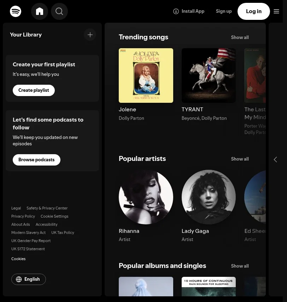
Task: Click the Install App download icon
Action: (x=176, y=11)
